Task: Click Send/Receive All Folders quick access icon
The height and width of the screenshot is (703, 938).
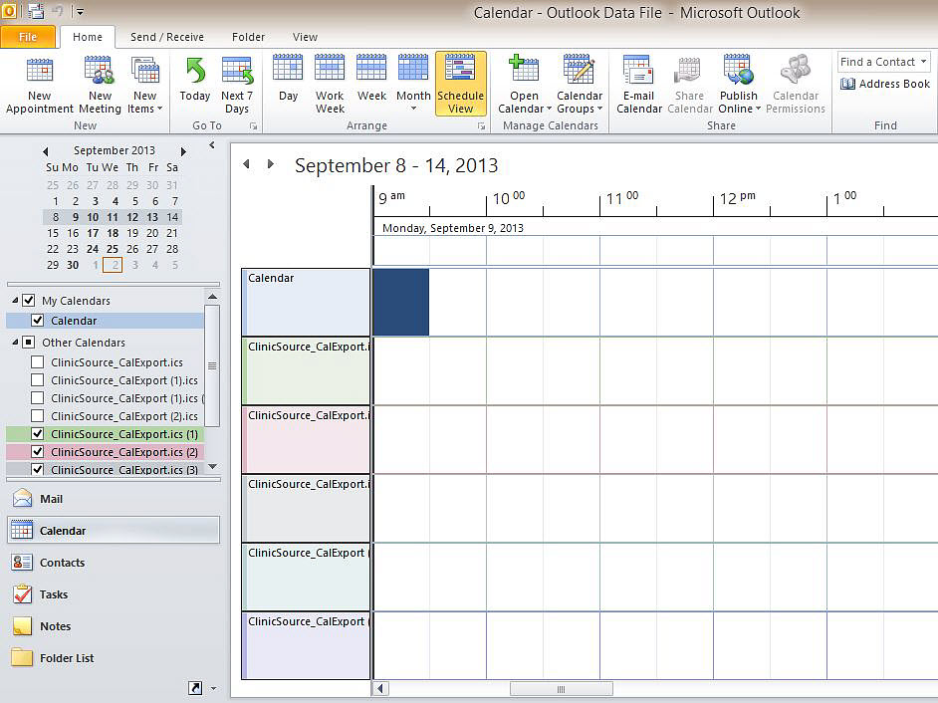Action: (x=36, y=11)
